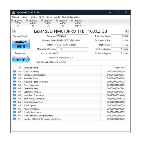
Task: Click raw value 0000000007F25
Action: tap(116, 92)
